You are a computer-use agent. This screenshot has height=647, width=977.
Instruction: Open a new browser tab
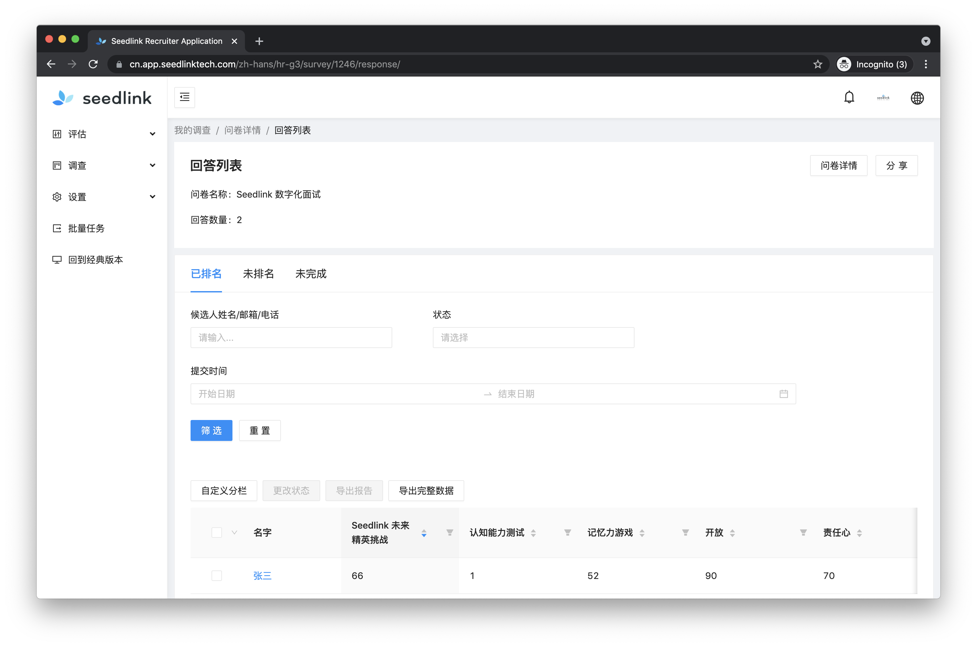pos(259,41)
